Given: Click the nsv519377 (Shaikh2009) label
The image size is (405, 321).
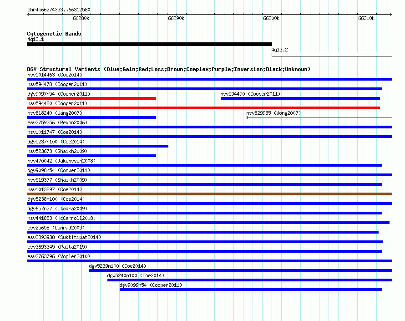Looking at the screenshot, I should (57, 180).
